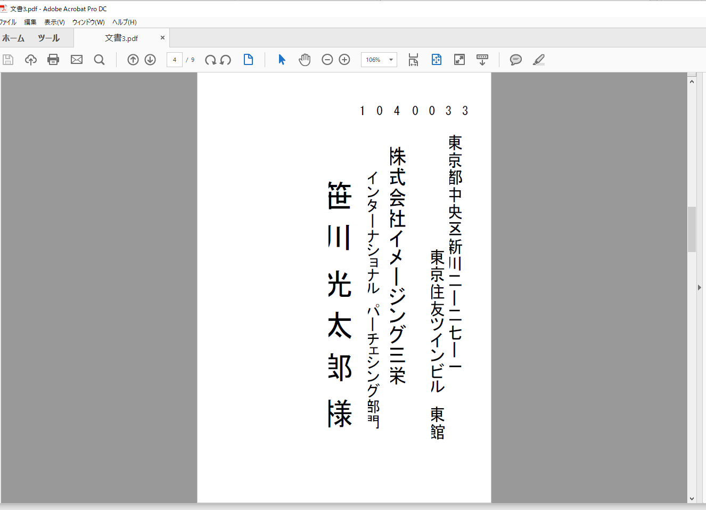Screen dimensions: 706x510
Task: Open the ファイル menu
Action: click(x=7, y=22)
